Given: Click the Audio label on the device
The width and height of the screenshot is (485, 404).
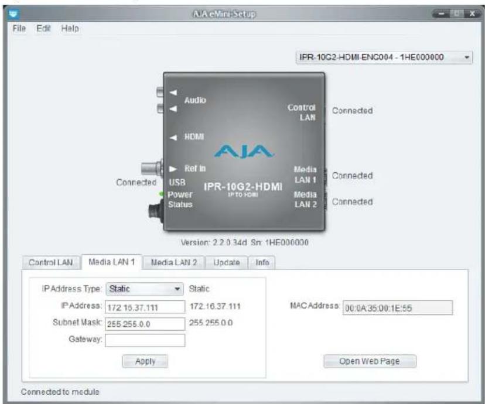Looking at the screenshot, I should [x=195, y=100].
